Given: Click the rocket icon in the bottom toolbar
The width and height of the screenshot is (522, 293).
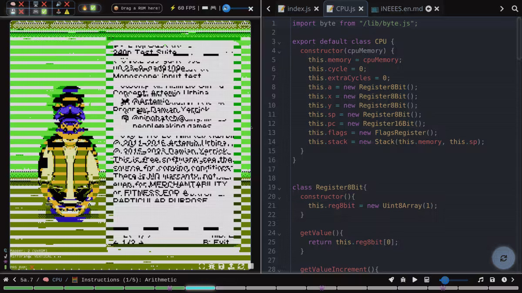Looking at the screenshot, I should click(391, 280).
